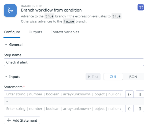Viewport: 148px width, 127px height.
Task: Switch to the Context Variables tab
Action: click(x=65, y=32)
